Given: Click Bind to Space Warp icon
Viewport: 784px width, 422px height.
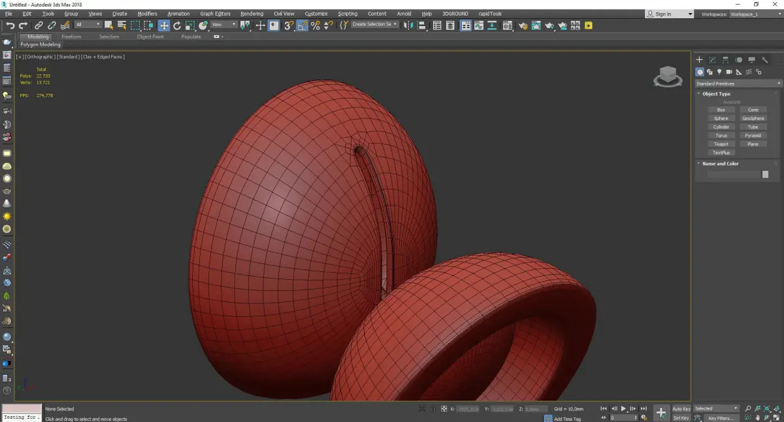Looking at the screenshot, I should (x=65, y=25).
